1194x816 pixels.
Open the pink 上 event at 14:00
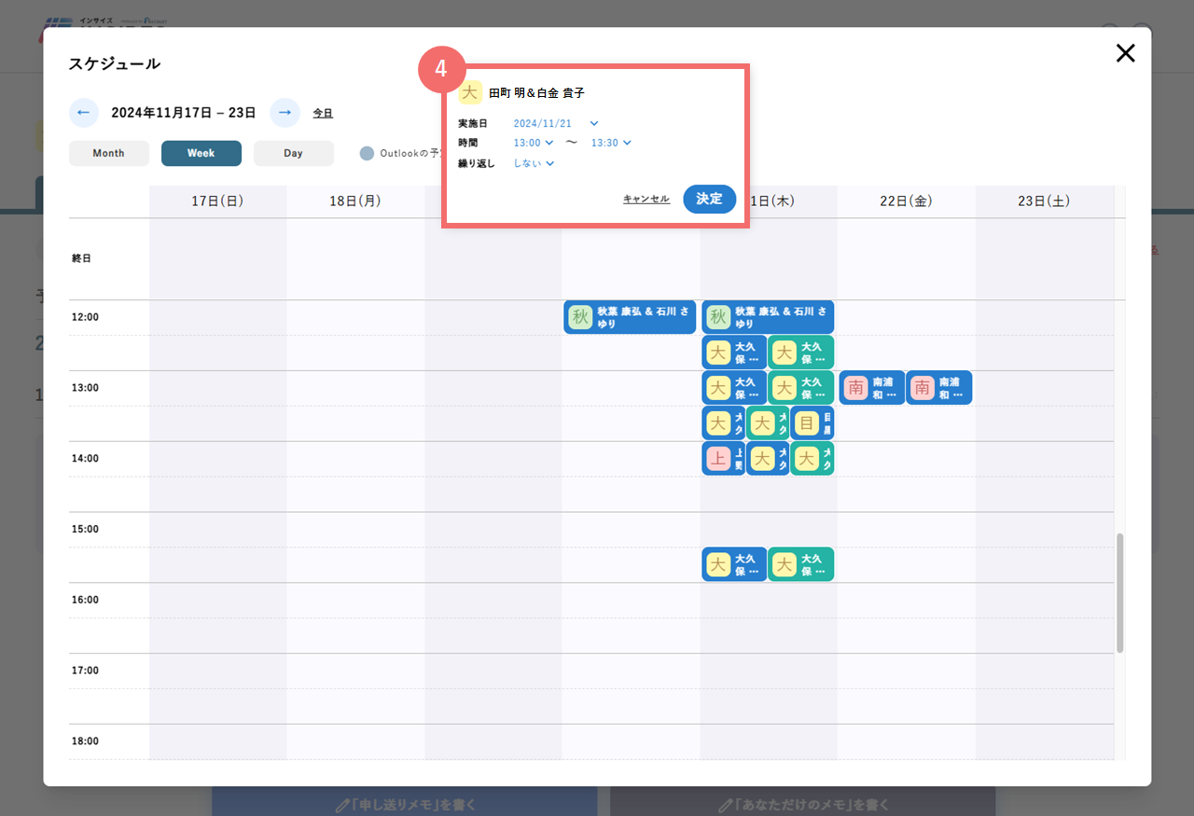coord(723,459)
